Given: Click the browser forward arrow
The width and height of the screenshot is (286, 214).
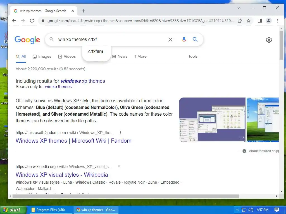Looking at the screenshot, I should (x=23, y=21).
